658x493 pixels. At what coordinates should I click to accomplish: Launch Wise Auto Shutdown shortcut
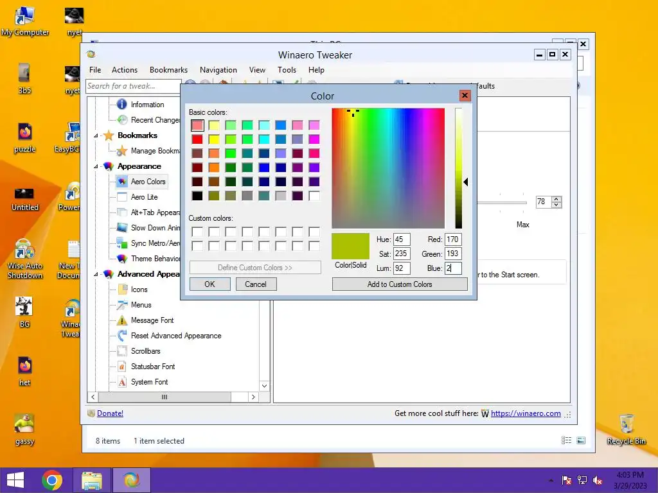pos(24,259)
